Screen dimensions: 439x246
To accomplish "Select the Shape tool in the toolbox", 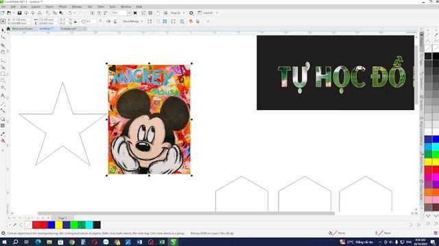I will point(3,38).
